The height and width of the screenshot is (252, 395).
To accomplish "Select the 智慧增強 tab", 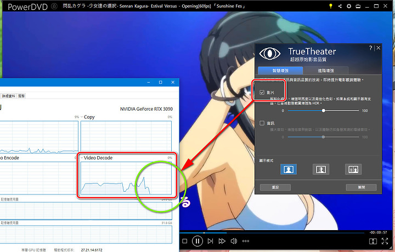I will coord(280,71).
